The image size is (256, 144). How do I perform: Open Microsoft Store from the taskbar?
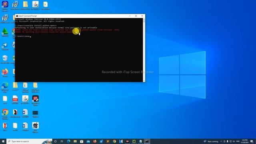coord(82,141)
